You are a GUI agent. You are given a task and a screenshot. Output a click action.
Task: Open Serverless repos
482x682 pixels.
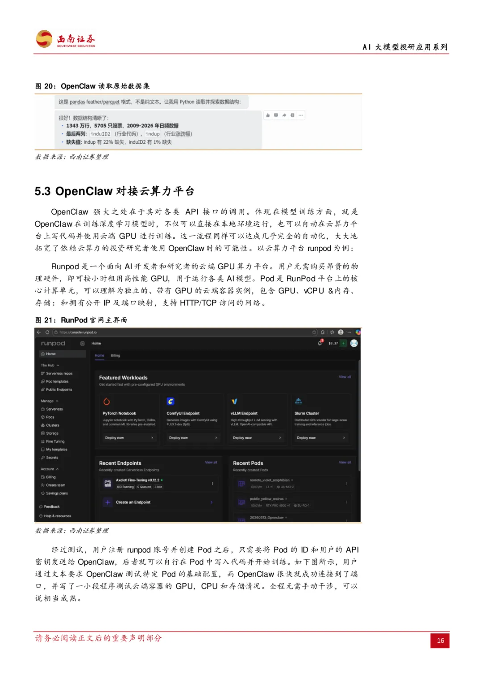tap(57, 373)
